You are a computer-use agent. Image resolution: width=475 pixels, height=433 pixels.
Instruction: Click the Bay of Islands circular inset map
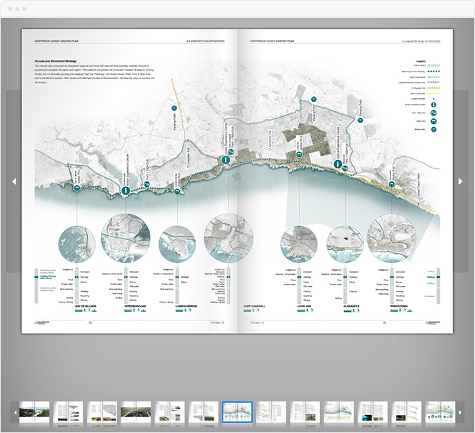point(76,244)
